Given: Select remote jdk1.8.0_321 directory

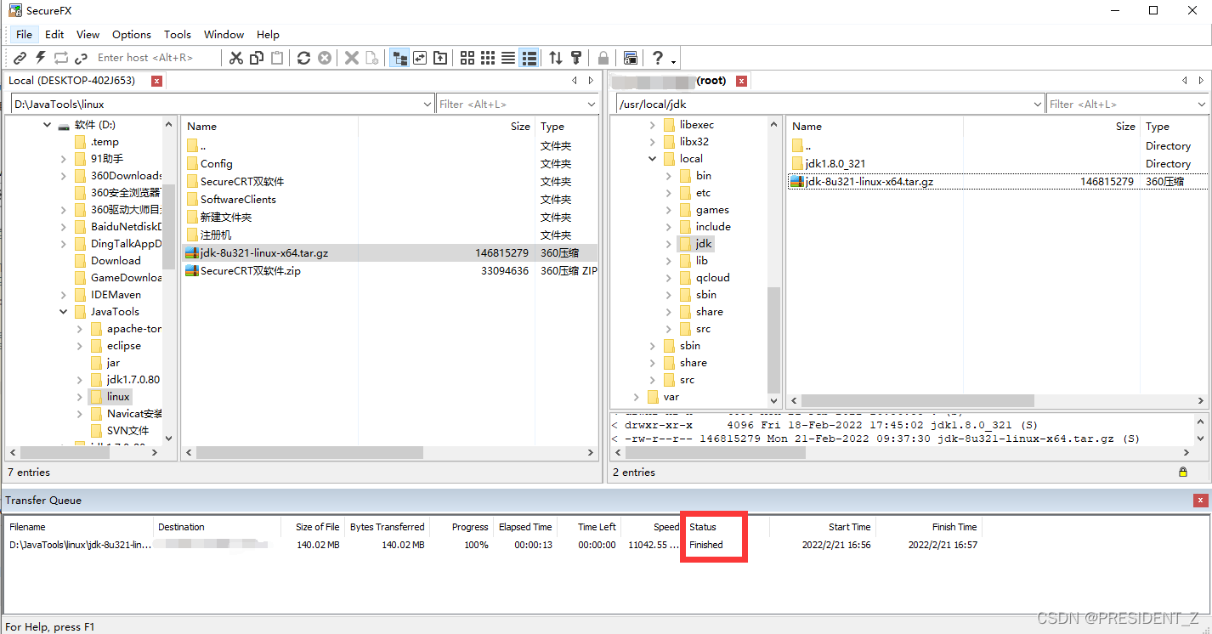Looking at the screenshot, I should pos(835,163).
